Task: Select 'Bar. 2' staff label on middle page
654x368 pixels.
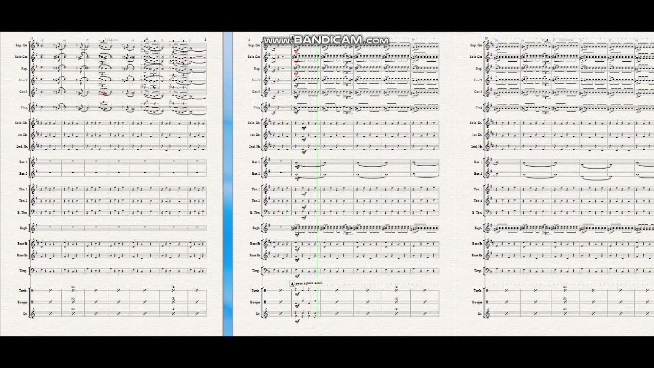Action: coord(256,174)
